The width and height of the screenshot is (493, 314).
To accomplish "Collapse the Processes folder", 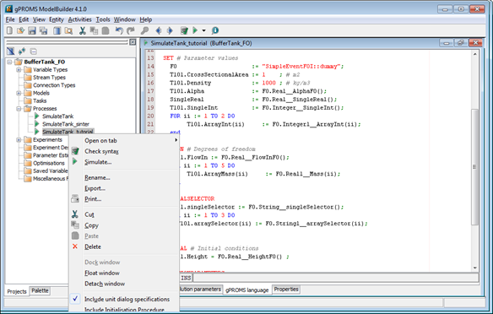I will click(19, 109).
